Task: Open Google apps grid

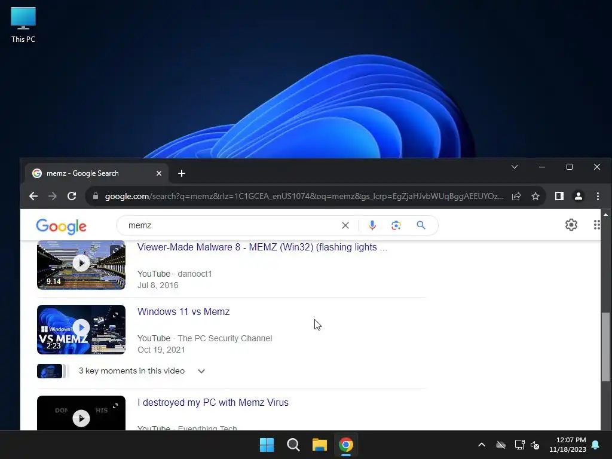Action: 597,225
